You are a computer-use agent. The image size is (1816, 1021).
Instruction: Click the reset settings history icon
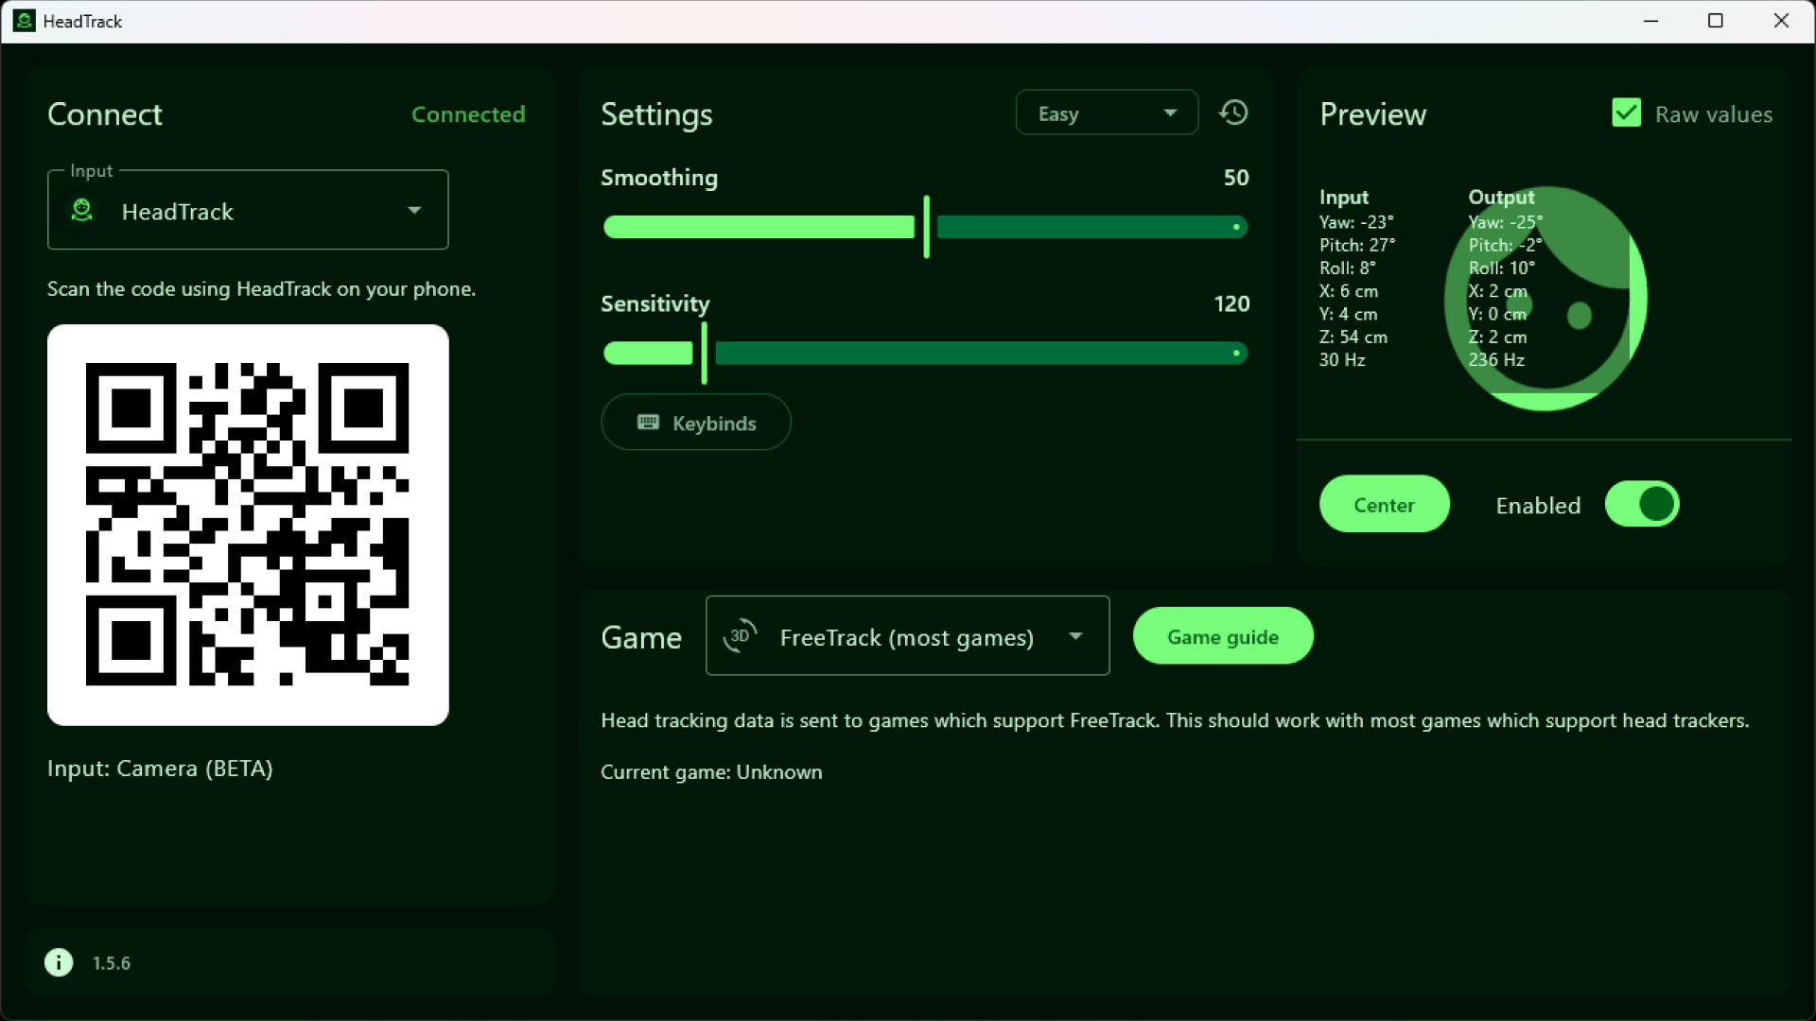[1233, 113]
